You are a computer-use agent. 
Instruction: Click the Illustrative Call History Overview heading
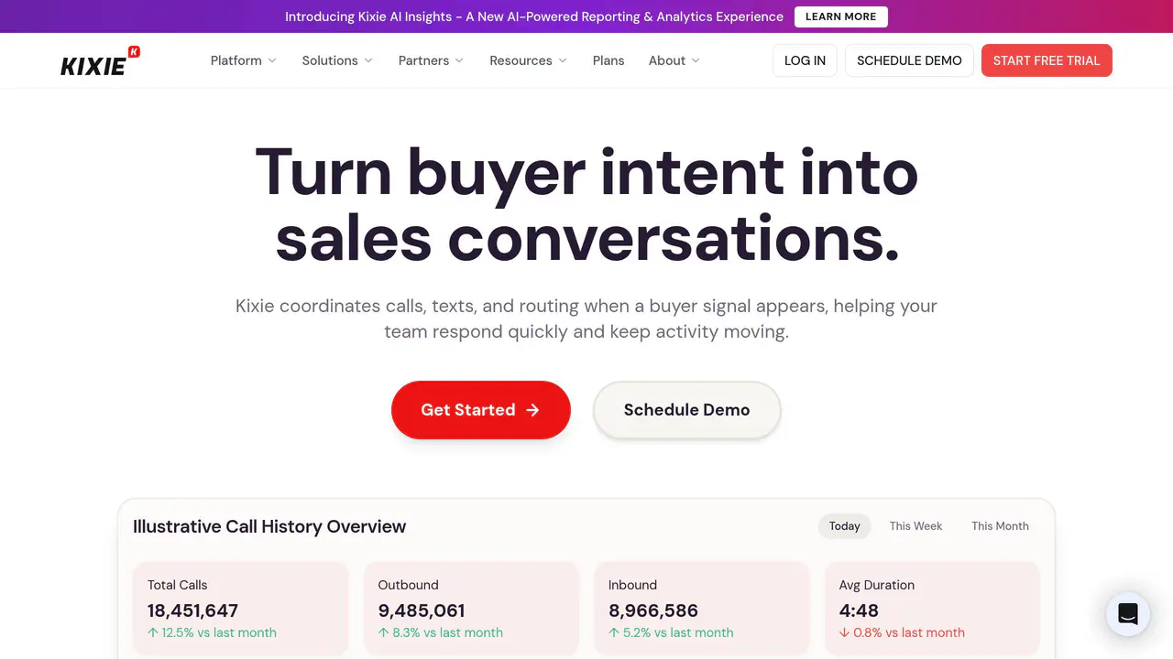[269, 526]
